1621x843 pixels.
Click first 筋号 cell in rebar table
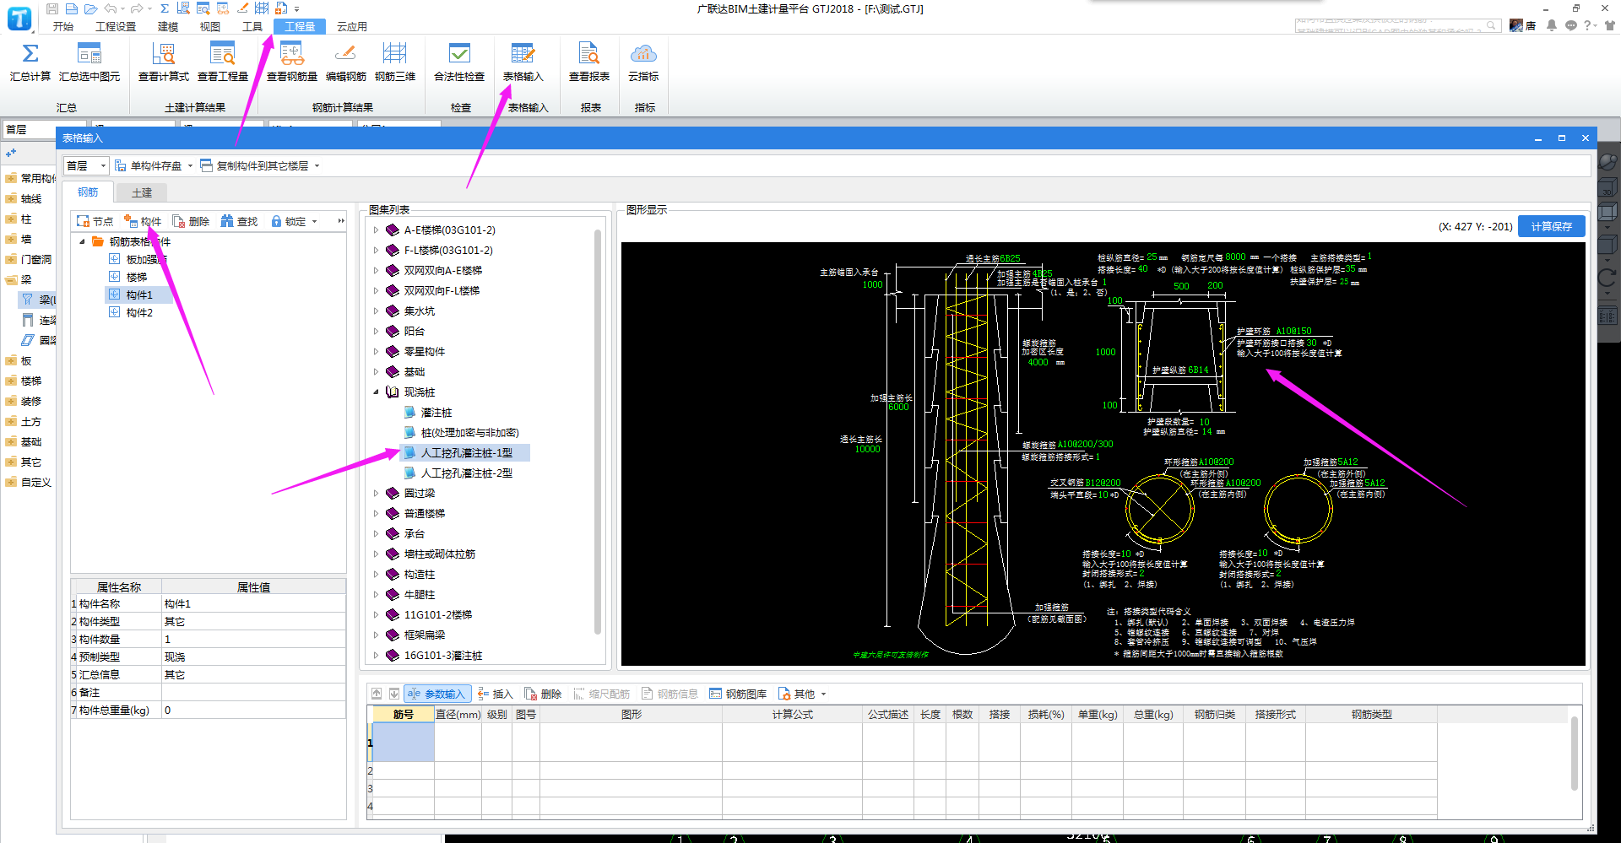404,743
